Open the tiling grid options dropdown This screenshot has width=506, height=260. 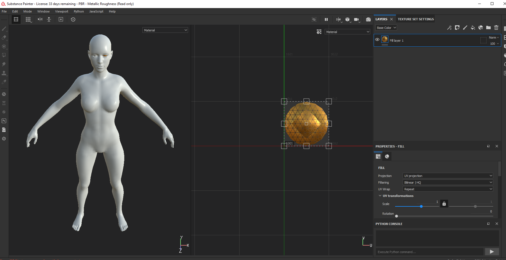pos(28,19)
